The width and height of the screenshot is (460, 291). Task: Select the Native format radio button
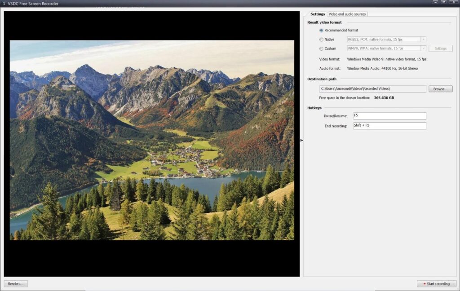pos(321,40)
